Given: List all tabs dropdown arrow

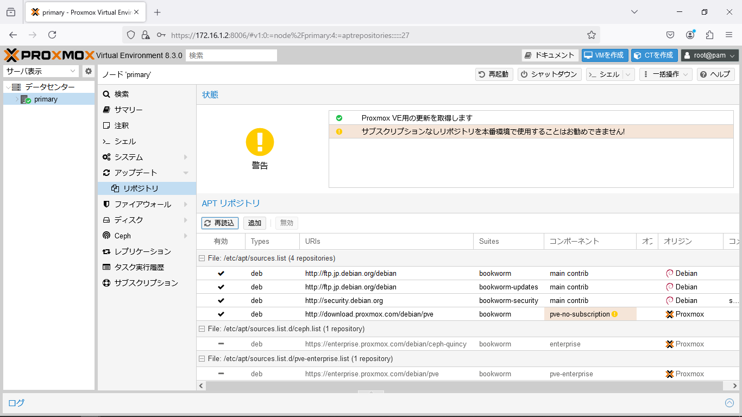Looking at the screenshot, I should point(634,12).
